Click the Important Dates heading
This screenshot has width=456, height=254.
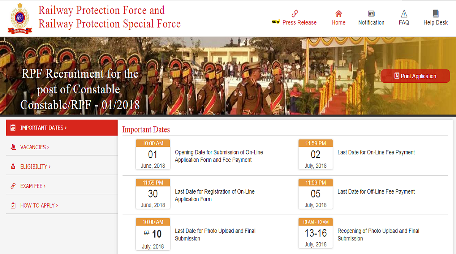pyautogui.click(x=146, y=129)
